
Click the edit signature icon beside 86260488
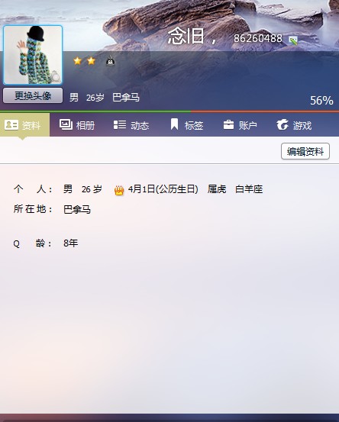[293, 40]
